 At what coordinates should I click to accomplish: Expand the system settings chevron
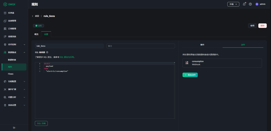click(x=24, y=105)
